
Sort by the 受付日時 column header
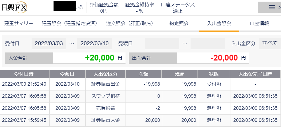[x=24, y=74]
